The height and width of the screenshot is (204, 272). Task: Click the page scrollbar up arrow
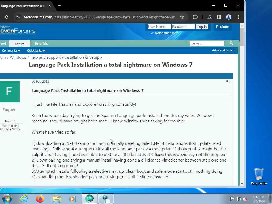pyautogui.click(x=242, y=26)
